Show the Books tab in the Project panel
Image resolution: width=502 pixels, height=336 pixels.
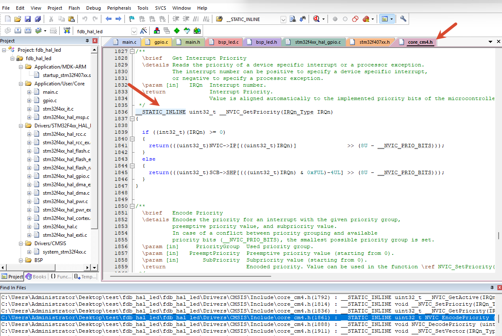click(x=36, y=276)
